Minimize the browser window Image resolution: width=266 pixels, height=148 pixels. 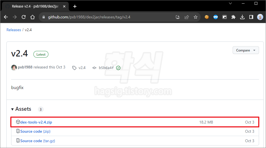click(243, 3)
